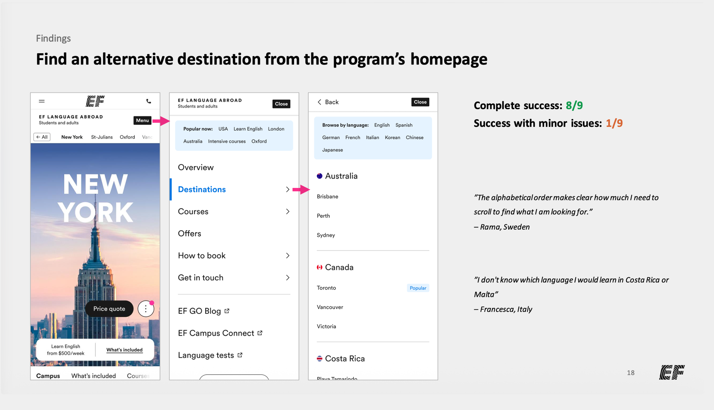Select Brisbane under Australia
The height and width of the screenshot is (410, 714).
pos(327,197)
